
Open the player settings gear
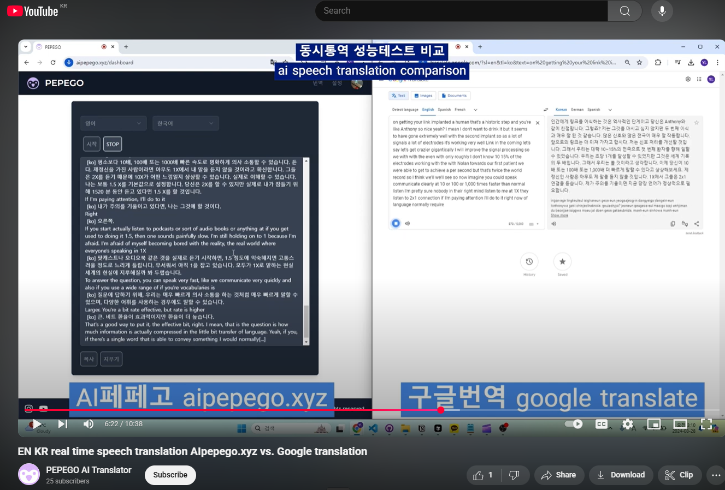coord(628,424)
